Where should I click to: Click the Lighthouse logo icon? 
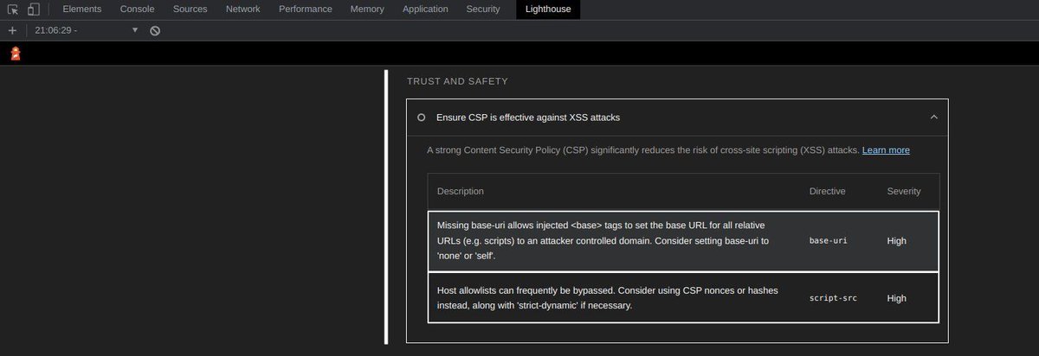tap(15, 54)
